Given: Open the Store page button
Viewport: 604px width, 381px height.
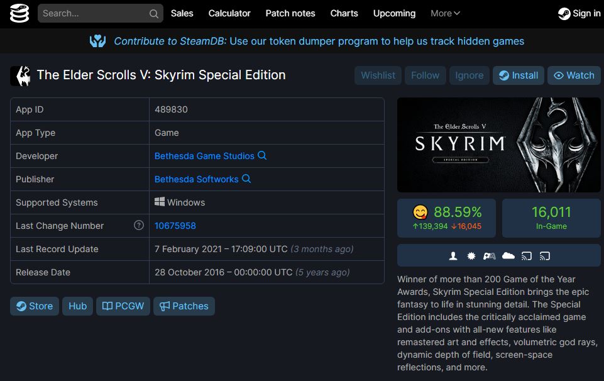Looking at the screenshot, I should pos(35,306).
